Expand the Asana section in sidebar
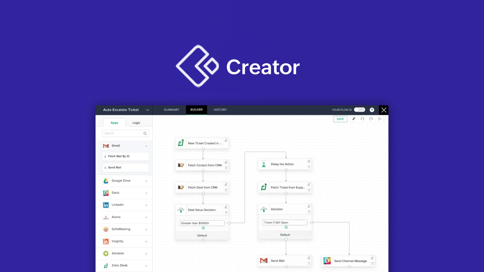The image size is (484, 272). pyautogui.click(x=146, y=217)
